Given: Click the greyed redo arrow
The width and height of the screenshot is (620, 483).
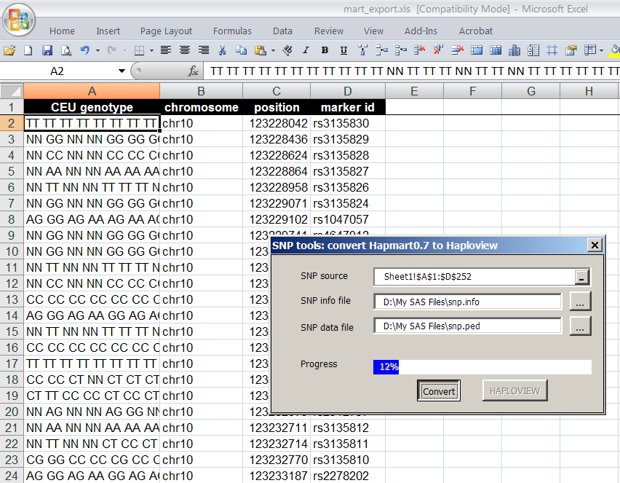Looking at the screenshot, I should click(x=112, y=50).
